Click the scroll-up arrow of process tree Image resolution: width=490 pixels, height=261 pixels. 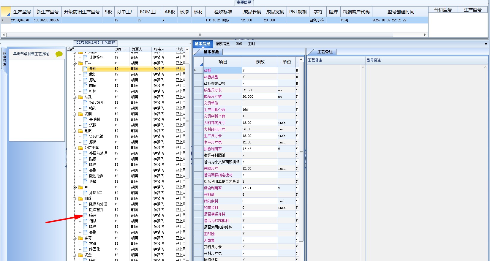coord(187,50)
